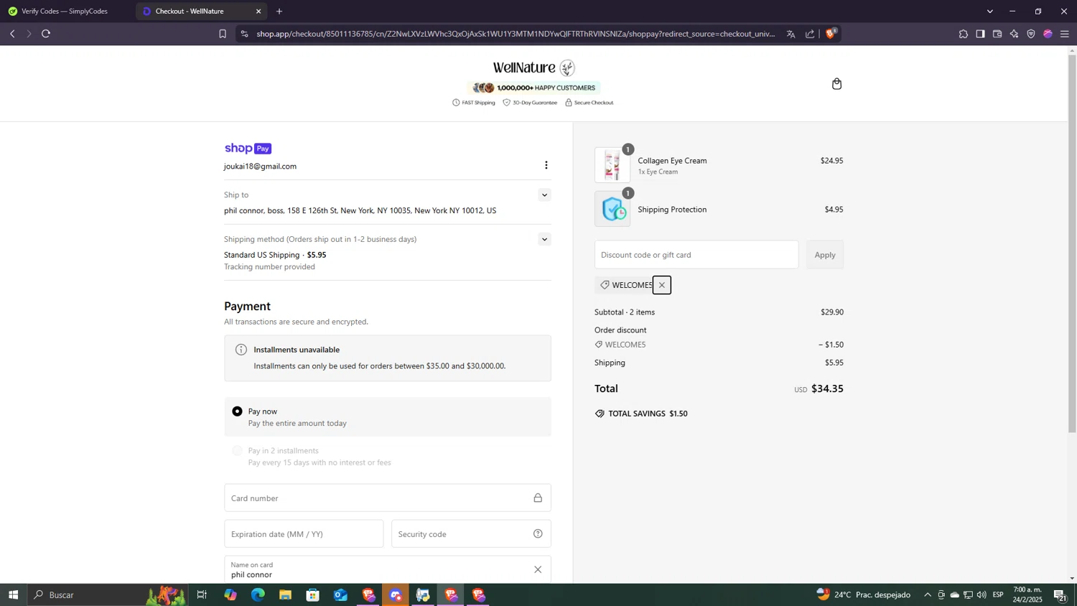Click the Shipping Protection product thumbnail
The width and height of the screenshot is (1077, 606).
(612, 209)
